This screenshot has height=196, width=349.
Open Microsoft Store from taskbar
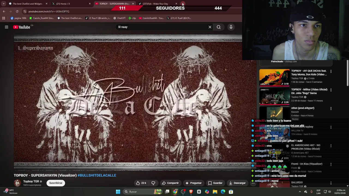(231, 192)
